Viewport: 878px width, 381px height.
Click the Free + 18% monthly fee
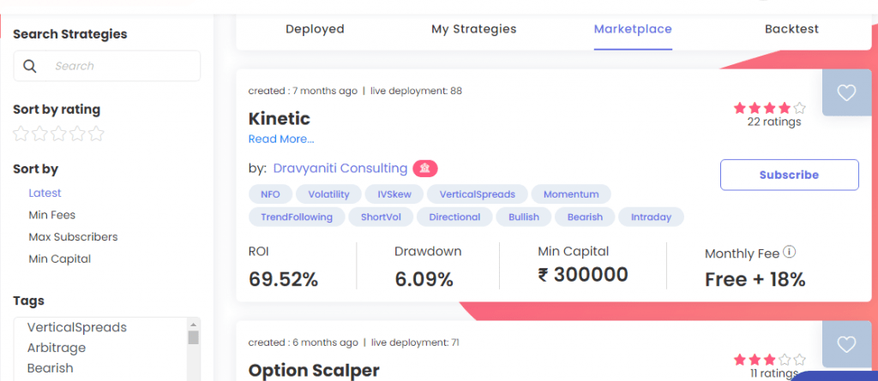[x=755, y=278]
